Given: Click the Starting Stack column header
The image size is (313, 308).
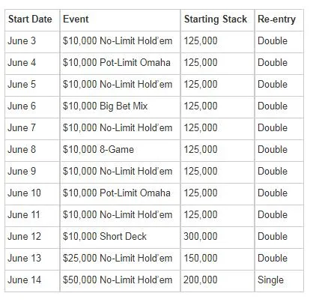Looking at the screenshot, I should [218, 20].
